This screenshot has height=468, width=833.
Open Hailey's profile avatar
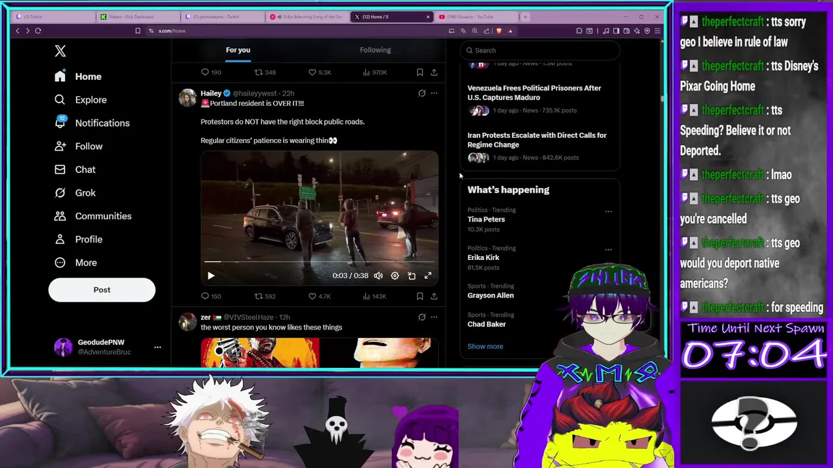tap(187, 97)
